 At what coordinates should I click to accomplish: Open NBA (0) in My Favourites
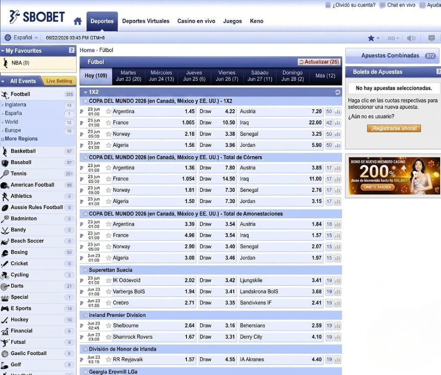coord(20,63)
